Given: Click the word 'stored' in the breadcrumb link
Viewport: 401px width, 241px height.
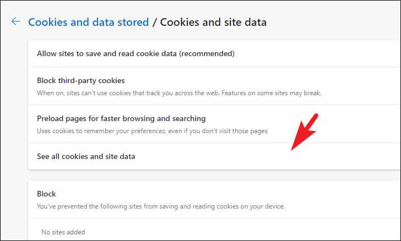Looking at the screenshot, I should [x=133, y=22].
